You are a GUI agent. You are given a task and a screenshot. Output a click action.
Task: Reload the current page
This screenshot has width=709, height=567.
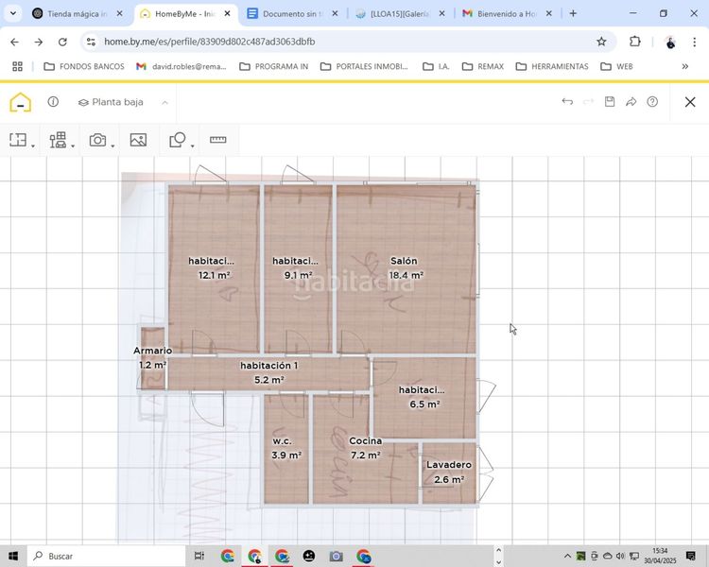62,42
